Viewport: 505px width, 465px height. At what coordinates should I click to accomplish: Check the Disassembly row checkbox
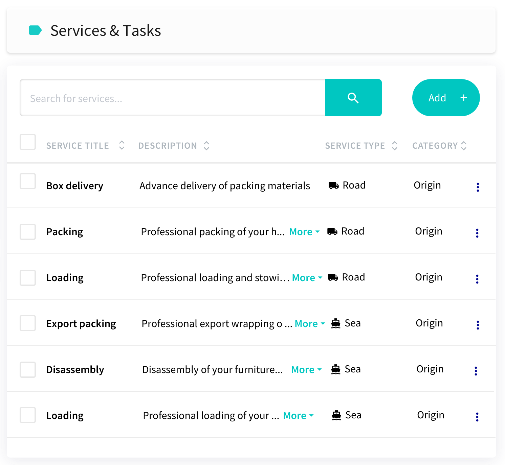28,370
